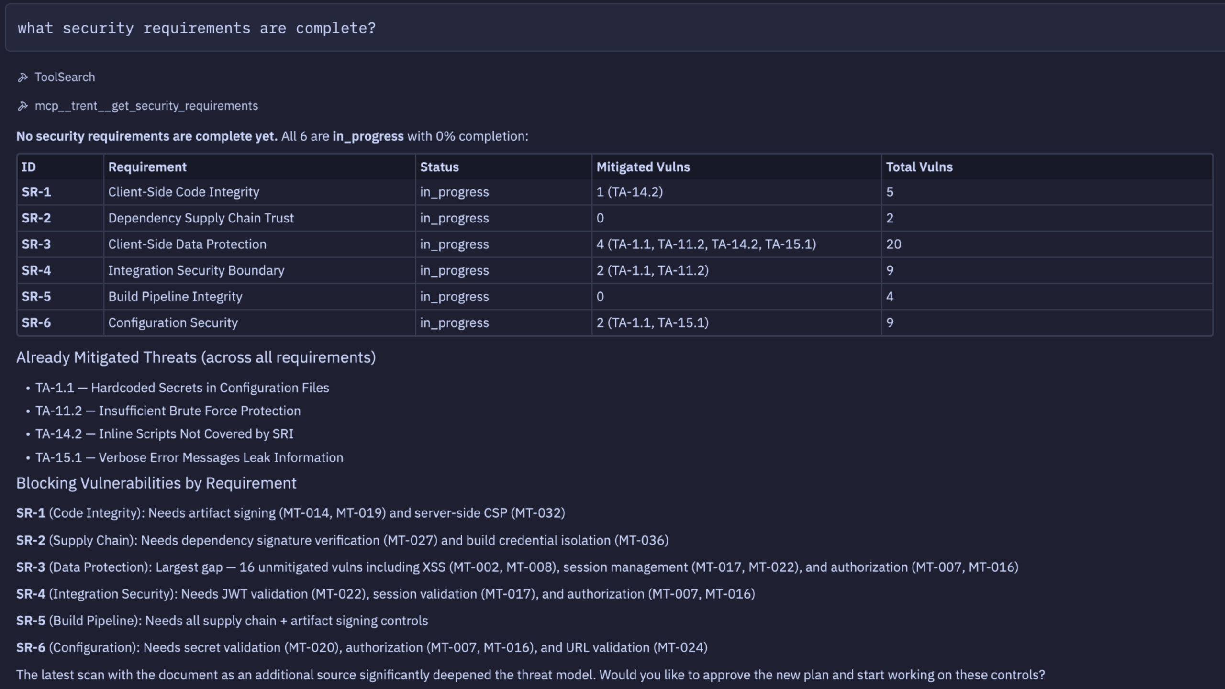Click 'No security requirements are complete yet.' summary
Viewport: 1225px width, 689px height.
147,136
